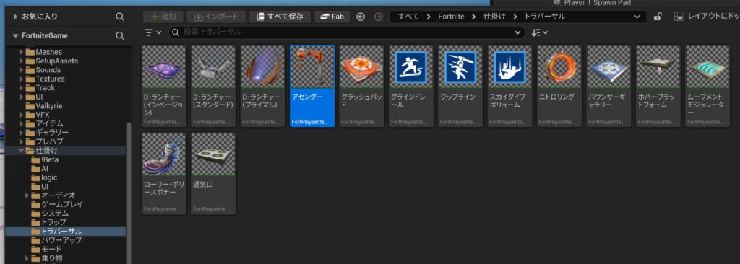
Task: Select the D-ランチャー (インベージョン) asset
Action: [x=164, y=86]
